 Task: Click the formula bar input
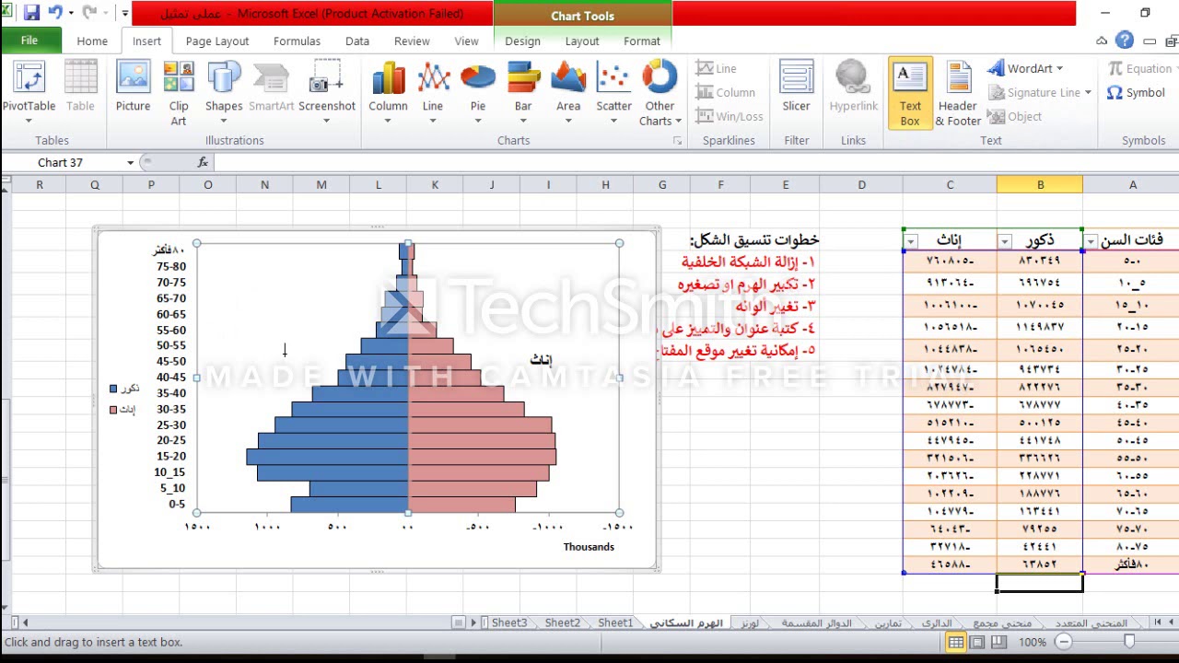tap(695, 162)
